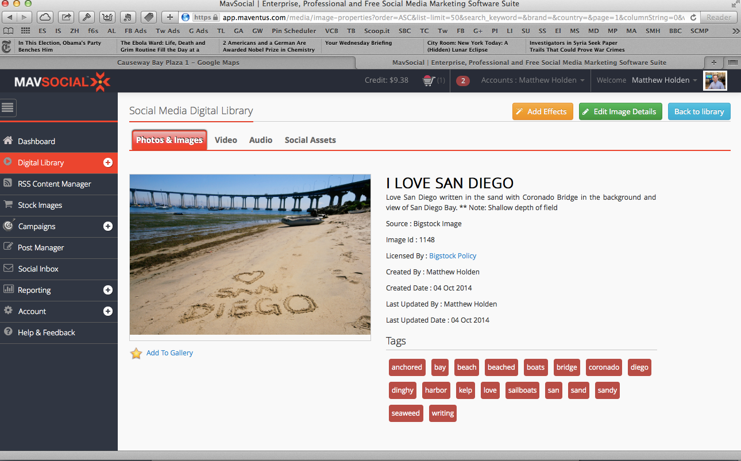Viewport: 741px width, 461px height.
Task: Click the shopping cart icon in header
Action: tap(429, 80)
